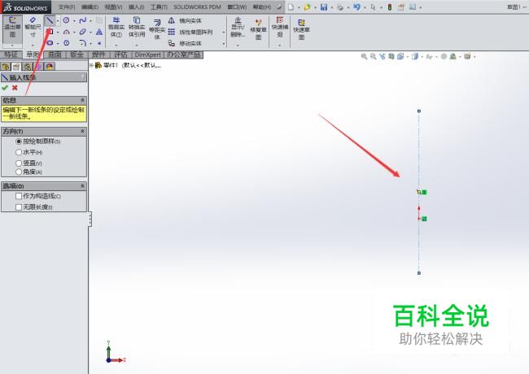529x374 pixels.
Task: Open the Linear Sketch Pattern dropdown arrow
Action: pos(224,33)
